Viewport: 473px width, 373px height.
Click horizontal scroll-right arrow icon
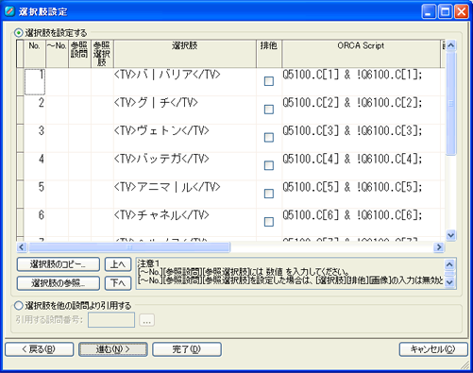click(439, 247)
